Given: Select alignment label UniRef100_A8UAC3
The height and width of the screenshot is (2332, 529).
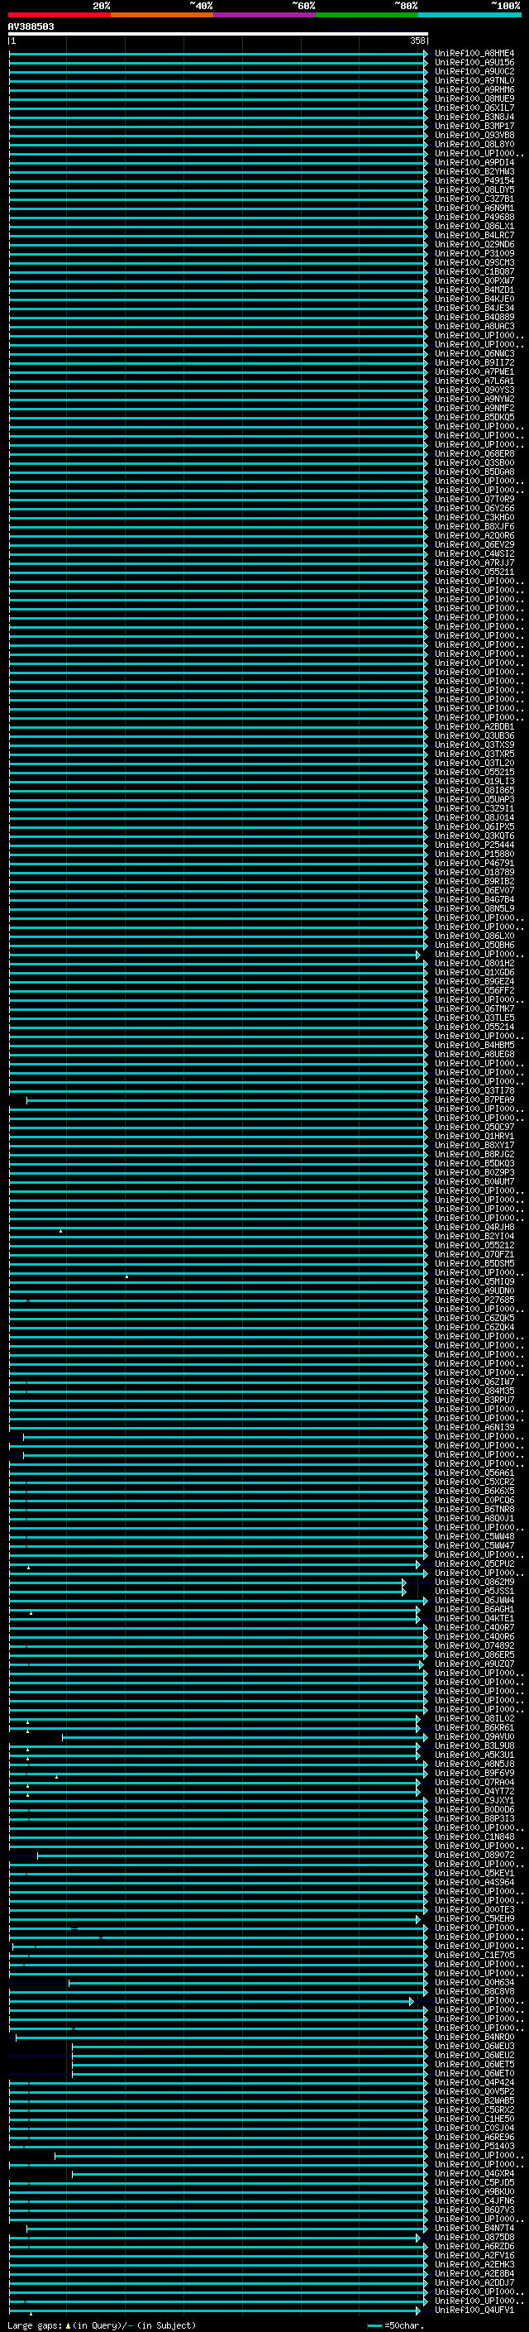Looking at the screenshot, I should click(474, 327).
